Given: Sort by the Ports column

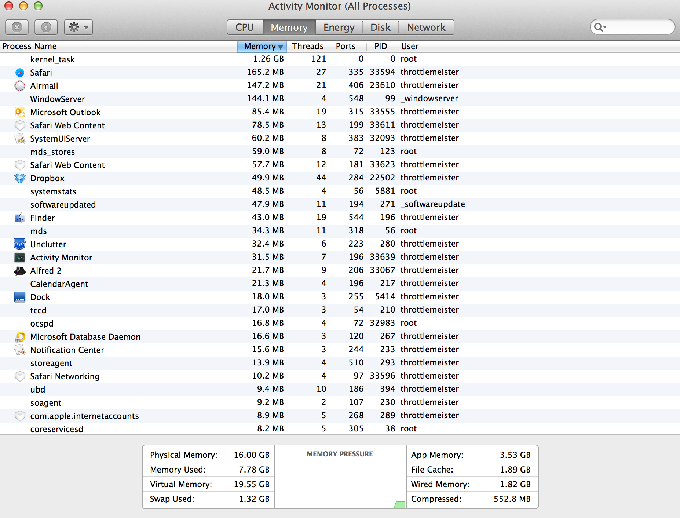Looking at the screenshot, I should click(347, 46).
